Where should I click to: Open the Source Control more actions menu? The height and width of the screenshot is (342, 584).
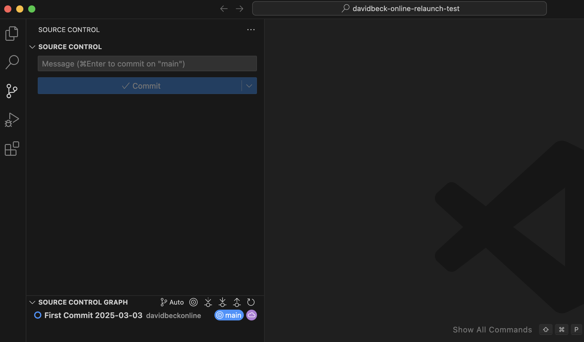pos(251,29)
